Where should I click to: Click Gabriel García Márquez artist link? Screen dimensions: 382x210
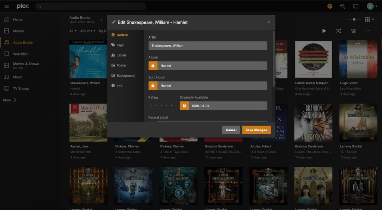coord(311,83)
